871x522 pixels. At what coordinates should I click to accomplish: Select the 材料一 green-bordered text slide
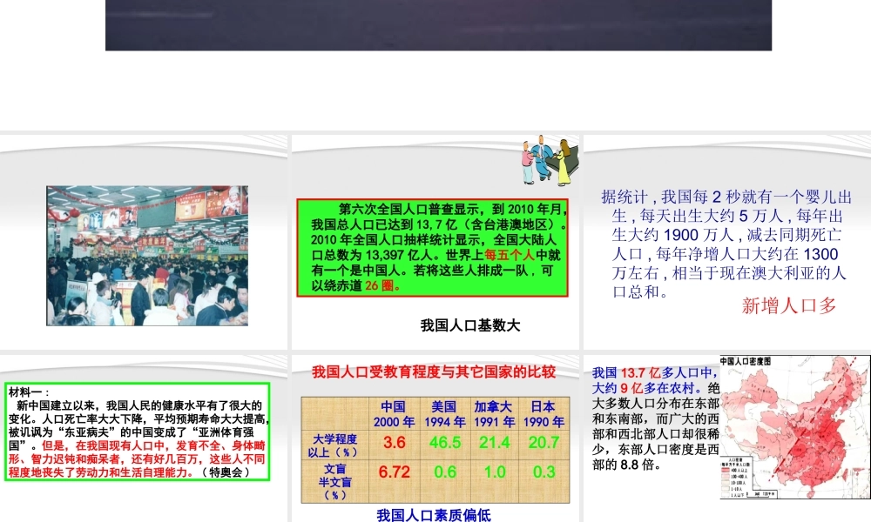144,438
